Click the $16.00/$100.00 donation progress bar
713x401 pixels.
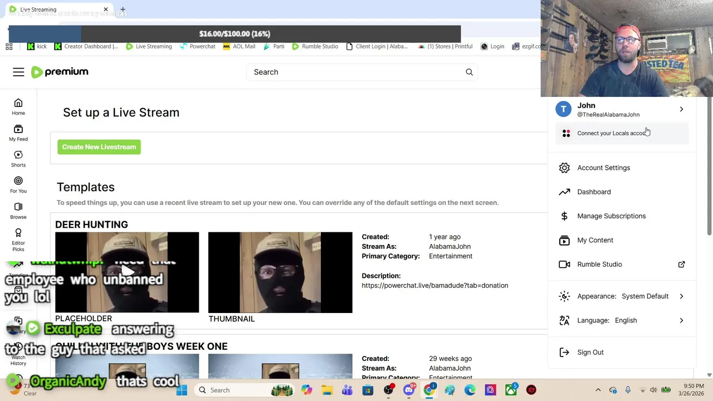(x=235, y=33)
